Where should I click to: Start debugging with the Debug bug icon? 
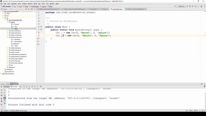[190, 6]
